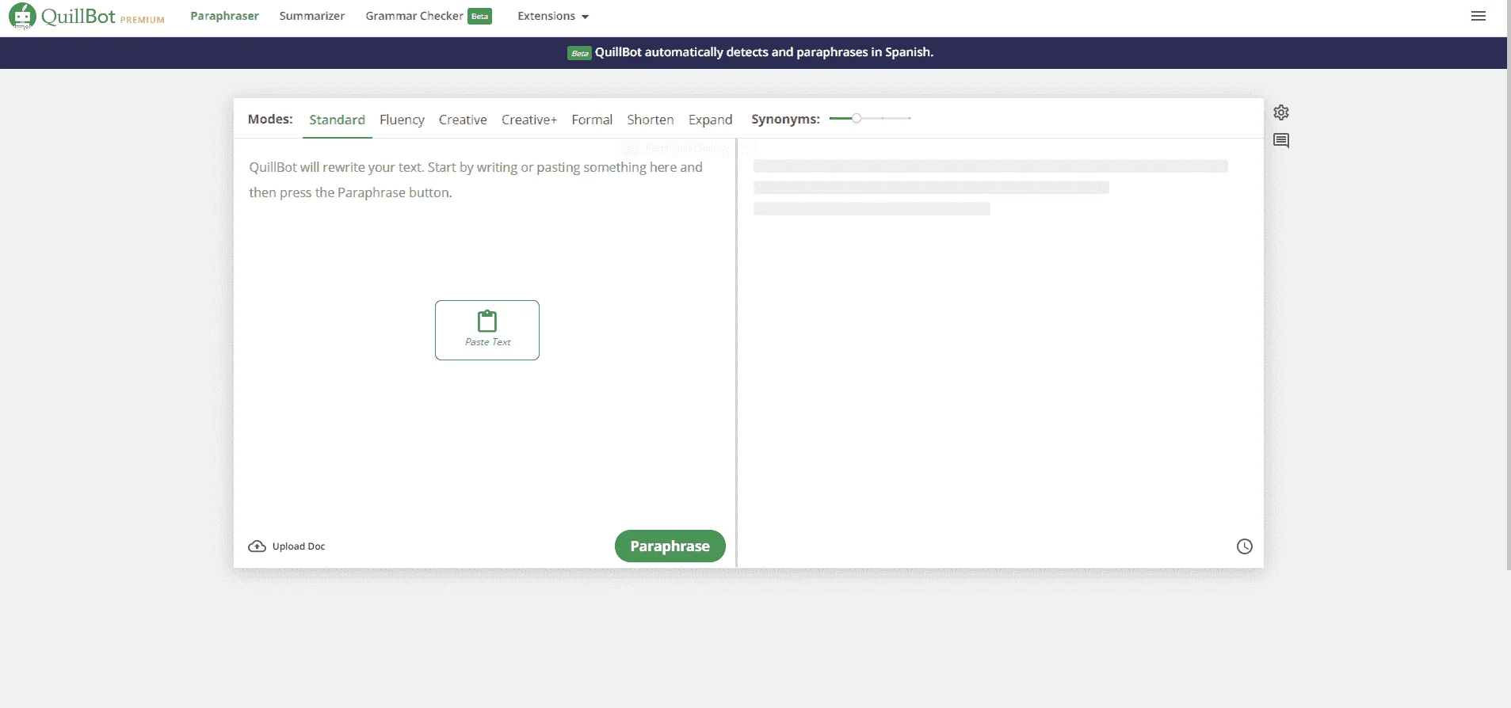Click the Beta badge beside Grammar Checker
Viewport: 1511px width, 708px height.
479,17
